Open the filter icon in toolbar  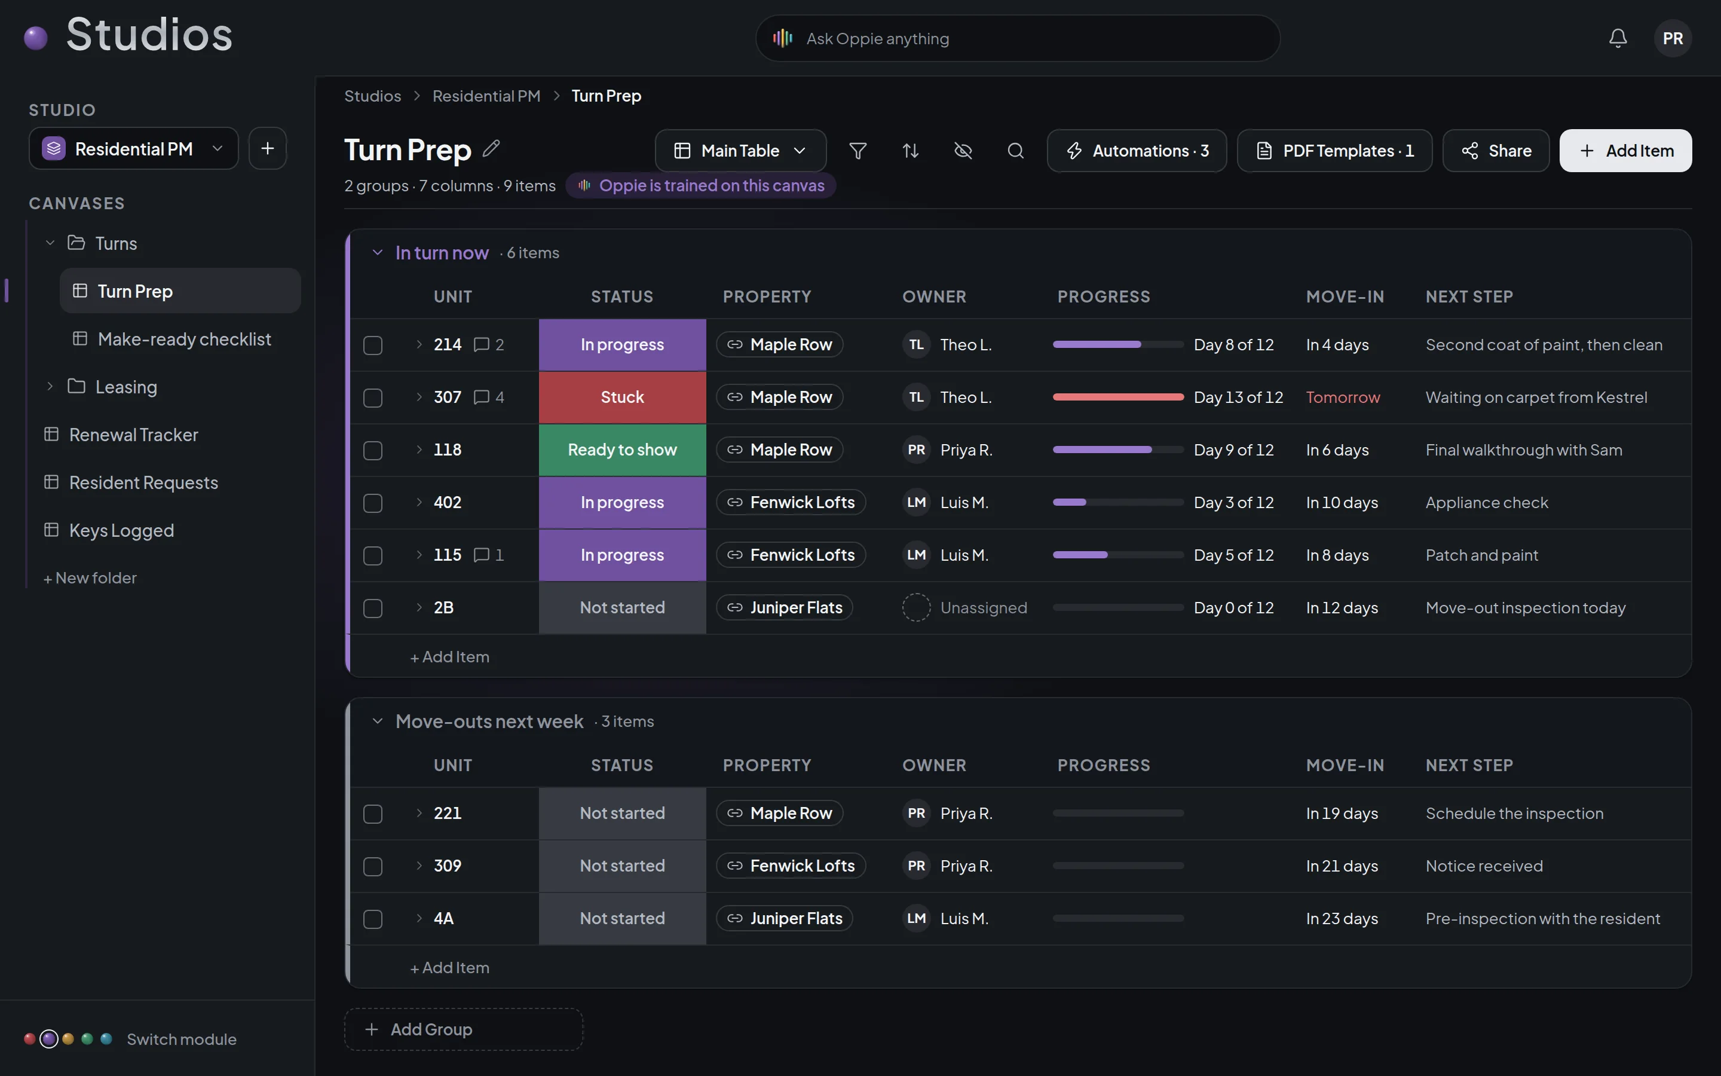(x=858, y=151)
